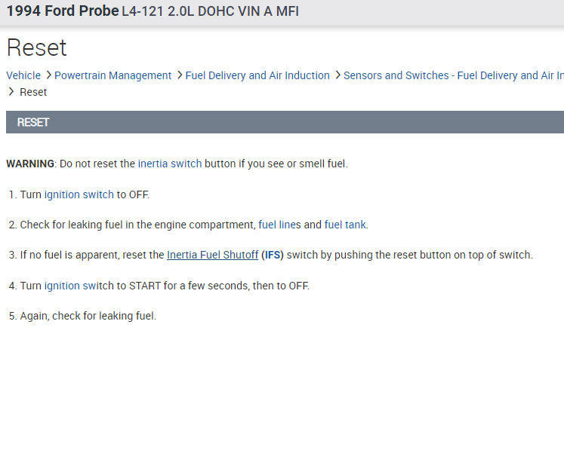The image size is (564, 462).
Task: Click ignition switch link in step 4
Action: click(x=79, y=286)
